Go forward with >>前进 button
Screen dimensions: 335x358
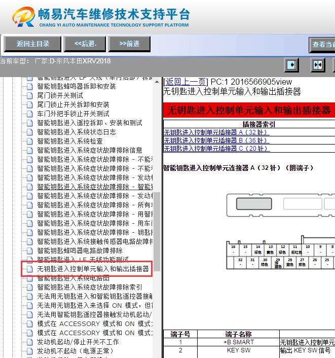pos(129,44)
